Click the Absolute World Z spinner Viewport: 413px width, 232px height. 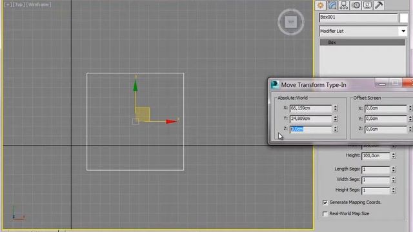[336, 129]
